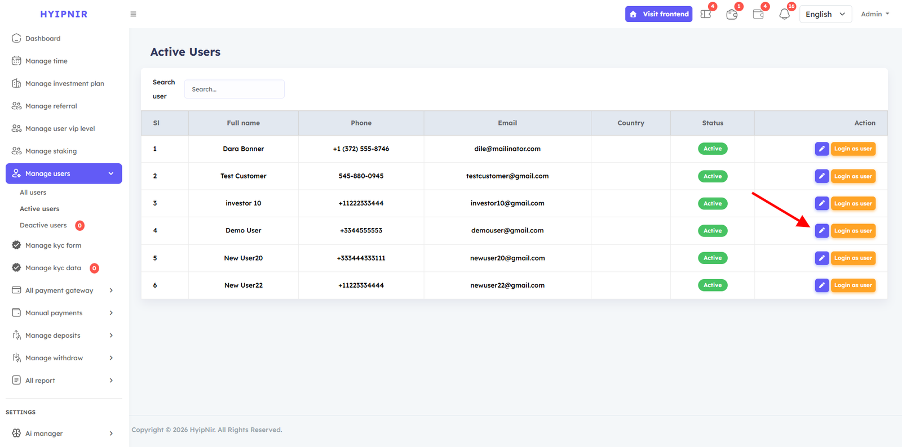Click phone +1 (372) 555-8746
This screenshot has width=902, height=447.
pos(361,149)
